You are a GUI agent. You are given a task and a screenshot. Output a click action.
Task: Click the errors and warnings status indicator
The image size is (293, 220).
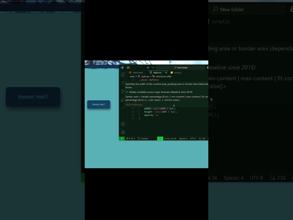130,138
